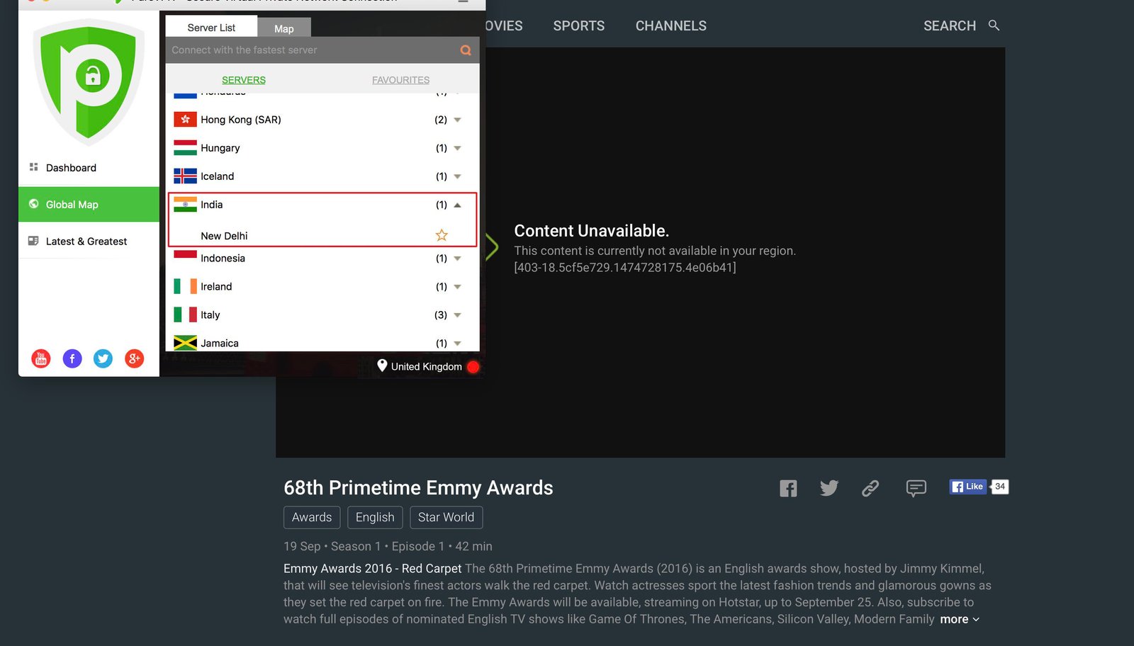1134x646 pixels.
Task: Click the Star World tag button
Action: [x=446, y=517]
